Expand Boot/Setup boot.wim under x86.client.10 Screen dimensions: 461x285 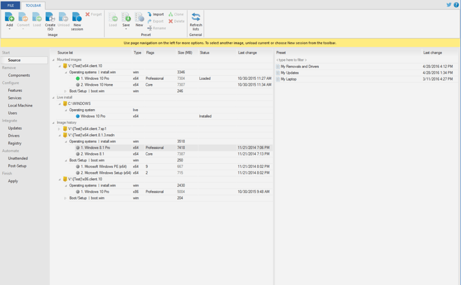click(65, 198)
